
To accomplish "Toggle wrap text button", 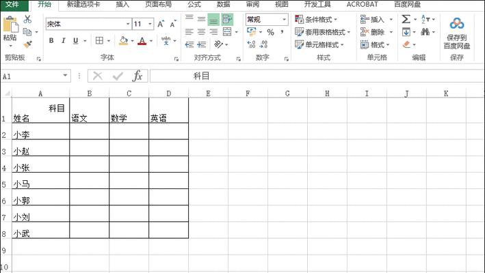I will (227, 19).
